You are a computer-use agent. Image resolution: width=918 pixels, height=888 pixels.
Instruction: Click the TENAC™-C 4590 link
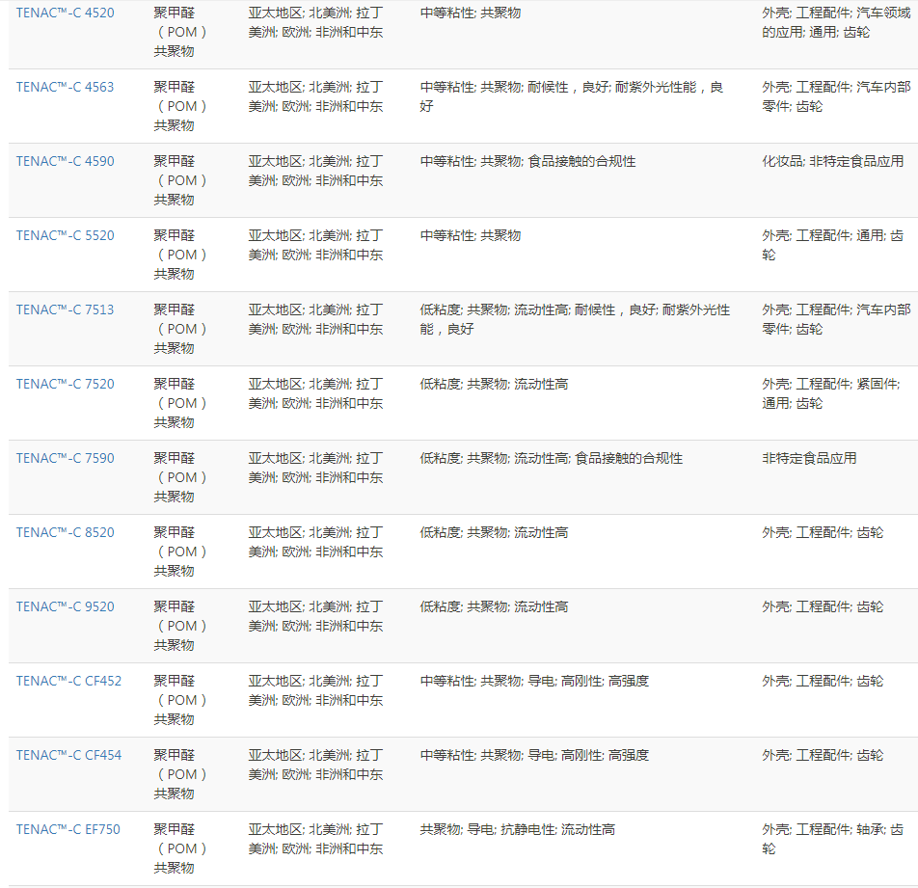click(65, 161)
